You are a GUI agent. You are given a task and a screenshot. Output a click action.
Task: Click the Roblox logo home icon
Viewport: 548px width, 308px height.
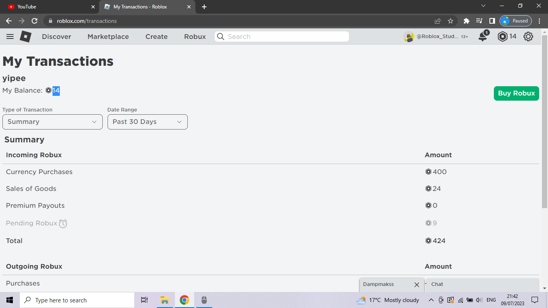tap(26, 36)
